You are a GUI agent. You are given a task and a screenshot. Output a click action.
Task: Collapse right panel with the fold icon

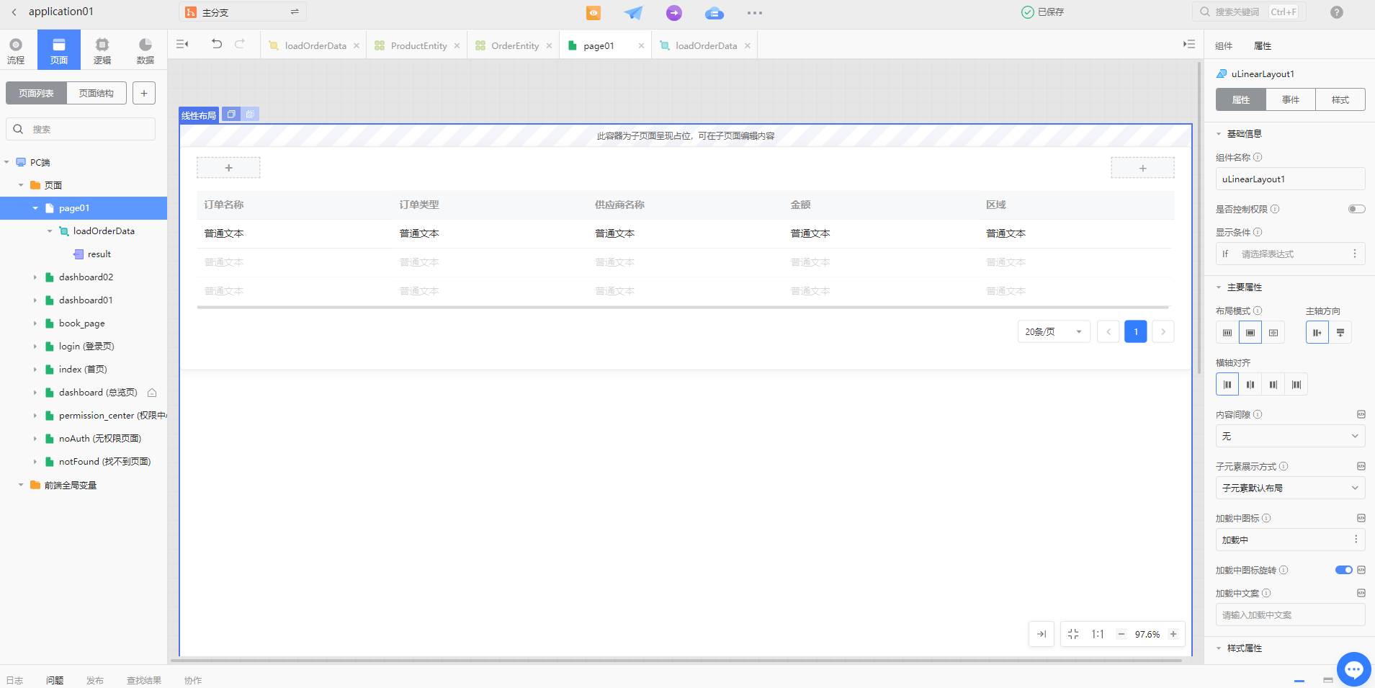[1188, 44]
